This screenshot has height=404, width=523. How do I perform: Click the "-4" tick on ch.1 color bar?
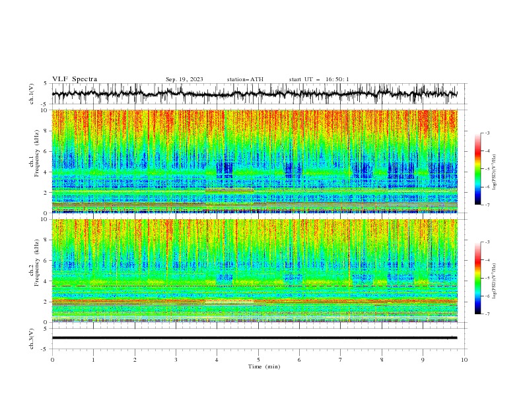click(x=487, y=151)
